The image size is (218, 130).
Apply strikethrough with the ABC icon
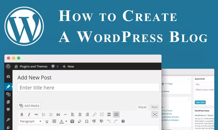[x=36, y=115]
